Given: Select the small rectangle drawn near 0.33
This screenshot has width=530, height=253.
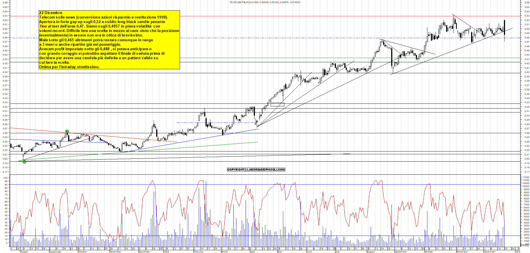Looking at the screenshot, I should click(277, 104).
